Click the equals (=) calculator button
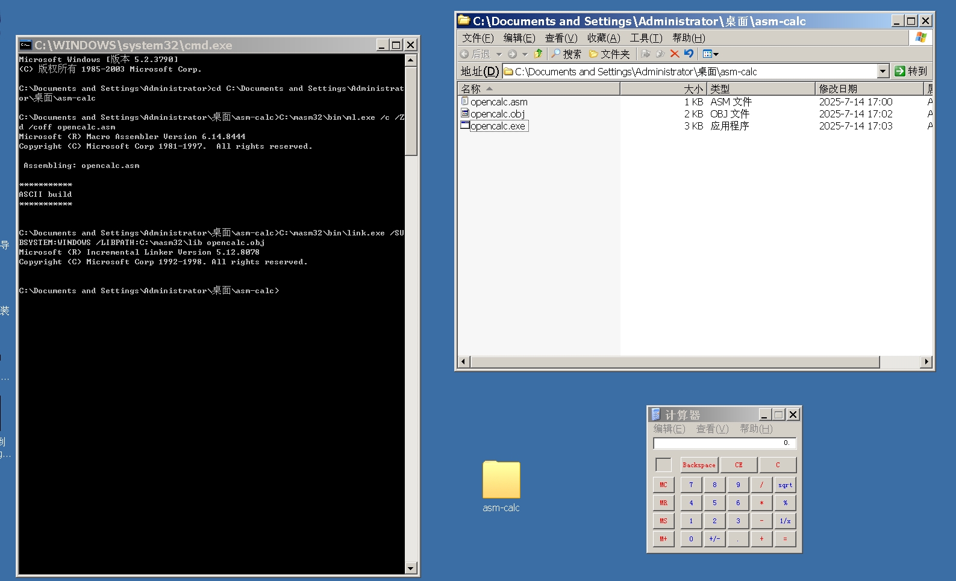956x581 pixels. 786,539
